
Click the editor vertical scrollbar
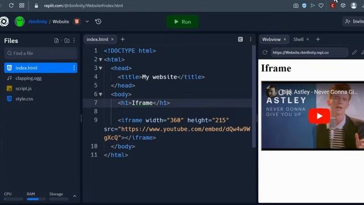pos(254,96)
